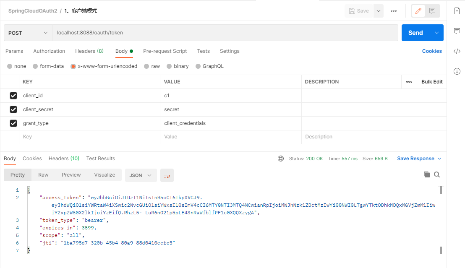Select the x-www-form-urlencoded radio option
This screenshot has height=268, width=465.
73,66
